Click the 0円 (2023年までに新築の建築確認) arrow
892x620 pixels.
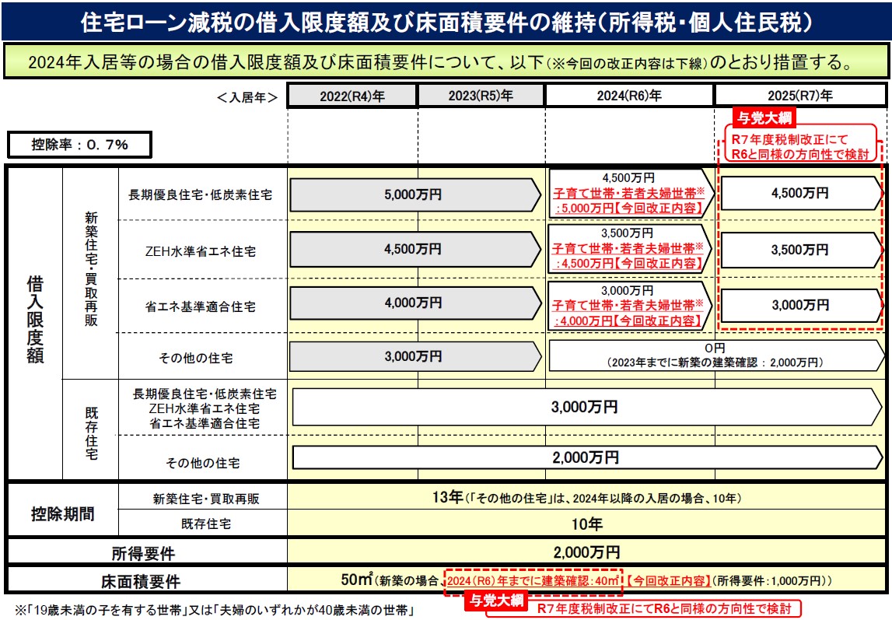(x=716, y=356)
